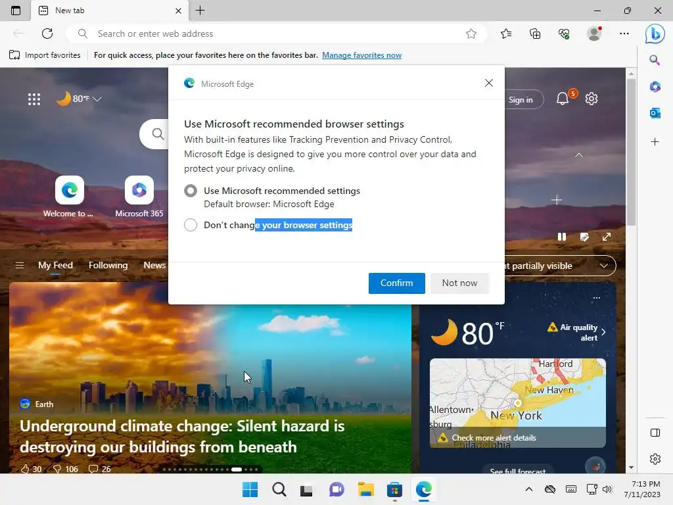Screen dimensions: 673x505
Task: Open the Collections icon
Action: pos(535,34)
